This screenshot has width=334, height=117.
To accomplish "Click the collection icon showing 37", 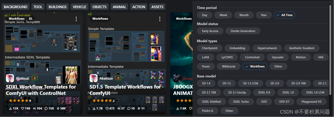I will point(119,108).
